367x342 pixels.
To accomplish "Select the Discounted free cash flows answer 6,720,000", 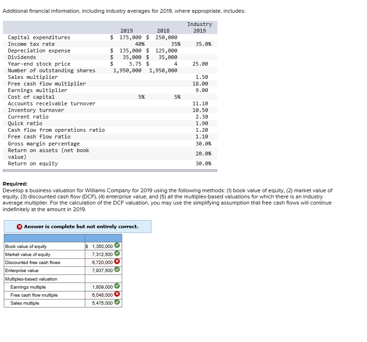I will (x=102, y=263).
